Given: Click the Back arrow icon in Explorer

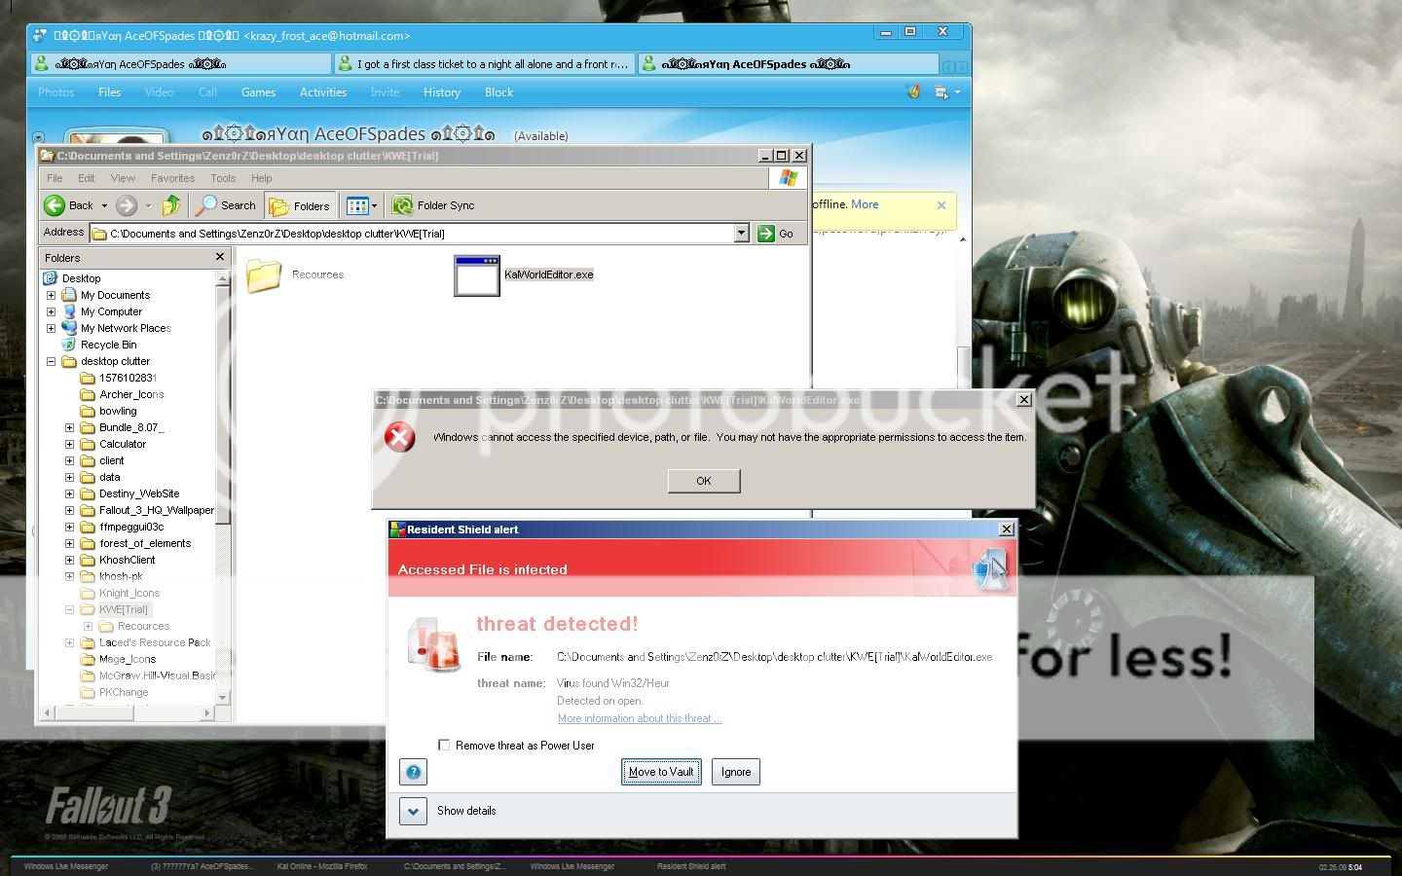Looking at the screenshot, I should (x=55, y=205).
